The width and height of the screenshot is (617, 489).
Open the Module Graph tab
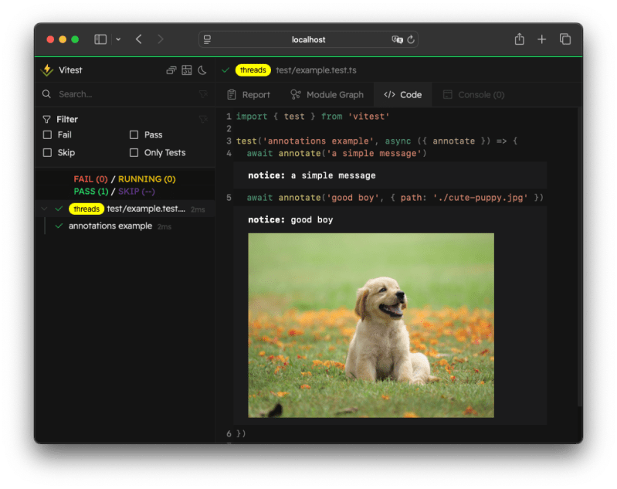click(327, 94)
